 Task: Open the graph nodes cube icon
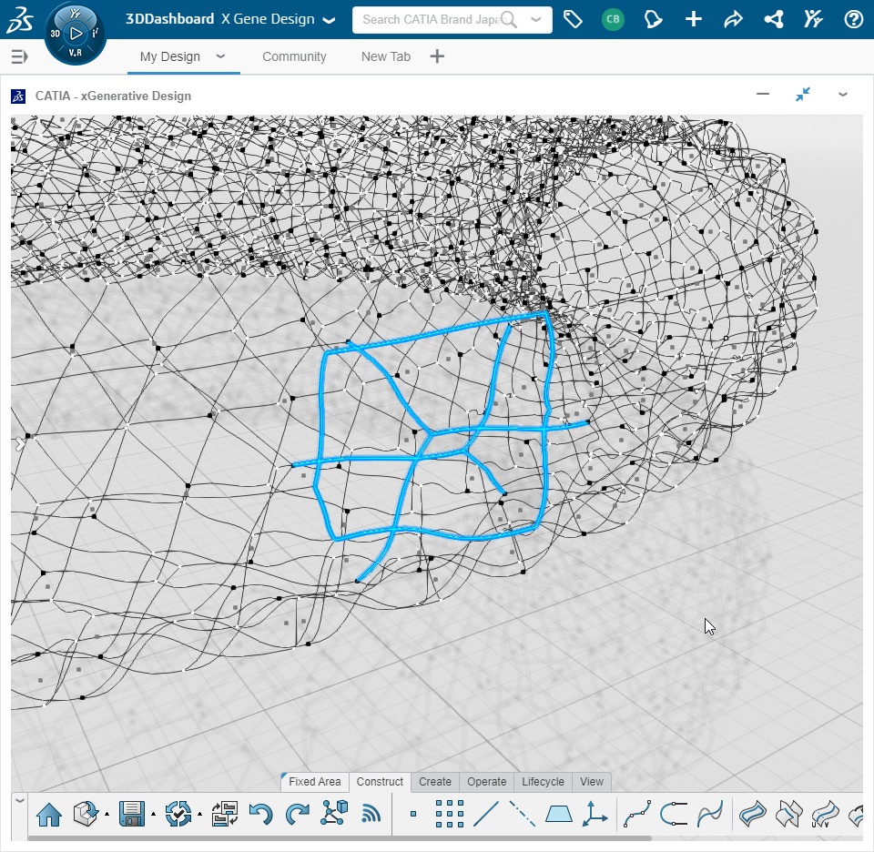pyautogui.click(x=334, y=813)
